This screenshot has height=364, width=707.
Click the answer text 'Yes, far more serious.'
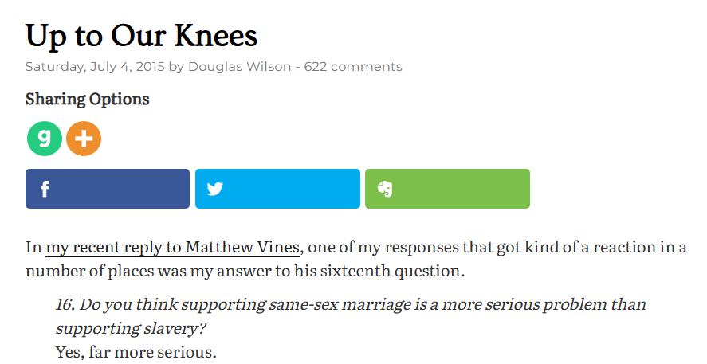[x=136, y=351]
